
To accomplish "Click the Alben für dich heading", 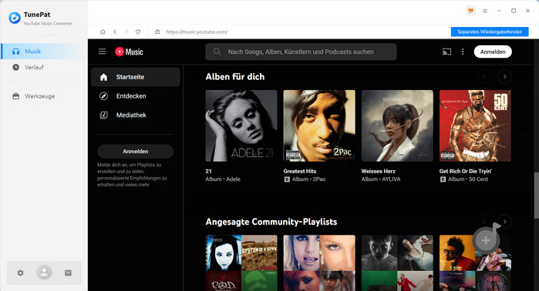I will 235,76.
